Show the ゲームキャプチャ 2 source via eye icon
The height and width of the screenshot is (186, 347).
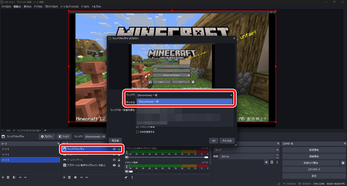click(x=114, y=160)
